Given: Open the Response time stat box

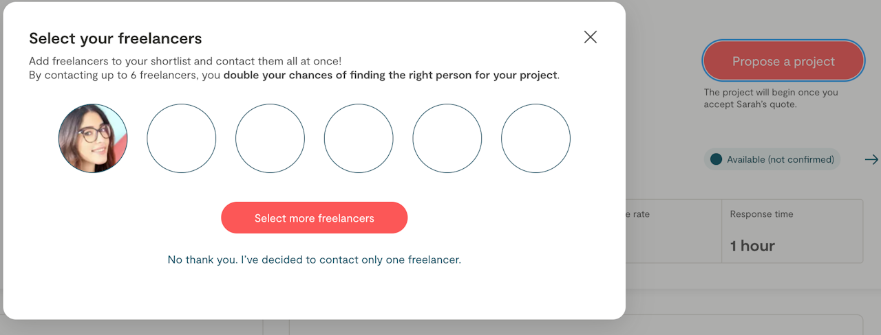Looking at the screenshot, I should click(x=792, y=231).
